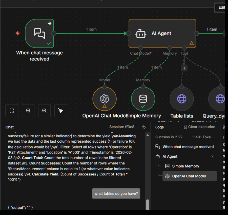Image resolution: width=228 pixels, height=215 pixels.
Task: Click the tidy-up nodes broom icon
Action: coord(61,111)
